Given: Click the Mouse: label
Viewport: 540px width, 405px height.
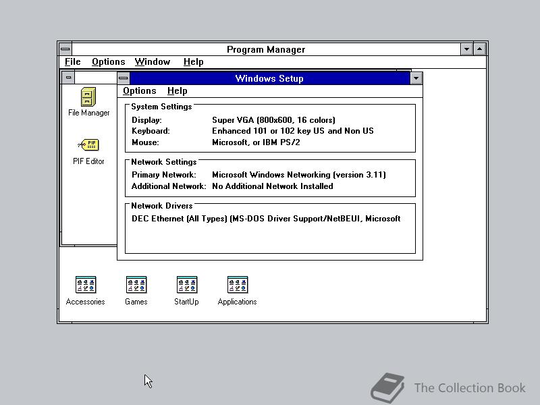Looking at the screenshot, I should (145, 142).
